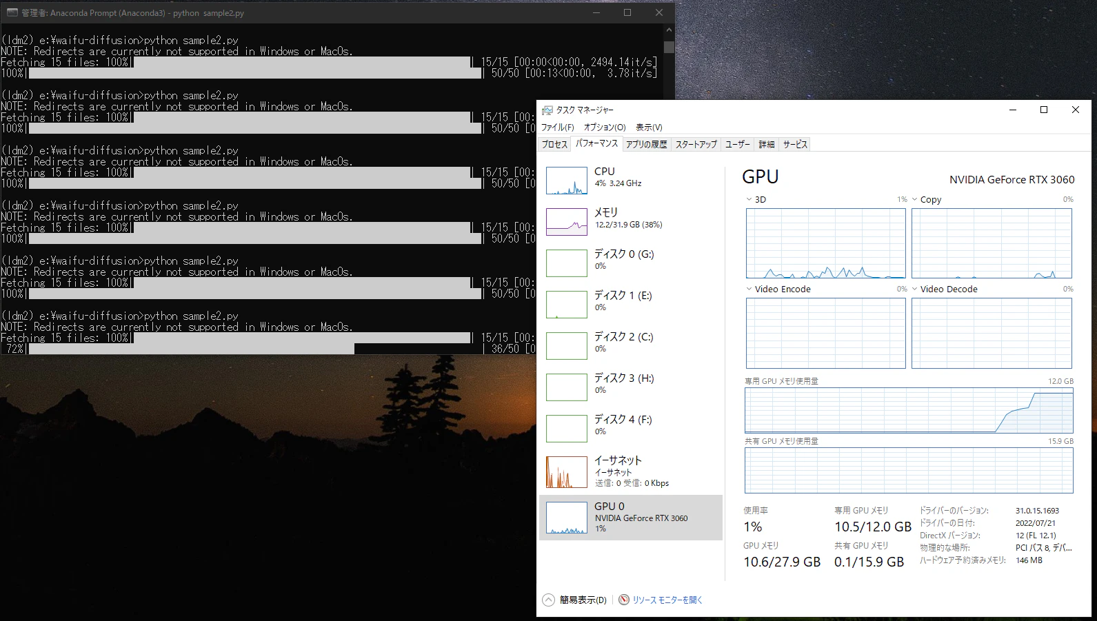Switch to the サービス tab

tap(795, 144)
